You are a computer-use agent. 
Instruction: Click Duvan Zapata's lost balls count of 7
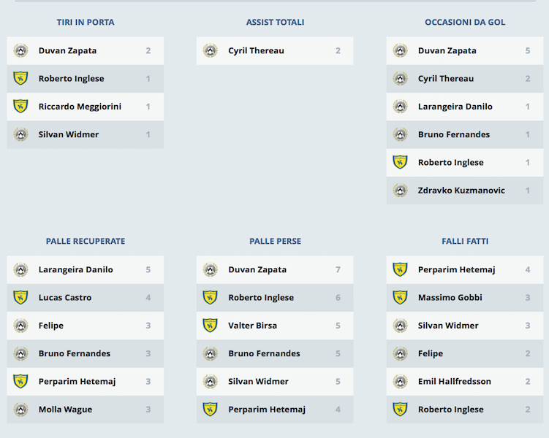tap(338, 270)
